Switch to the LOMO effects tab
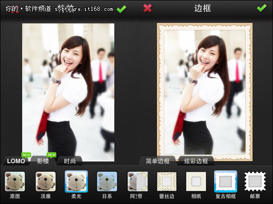 (x=16, y=161)
